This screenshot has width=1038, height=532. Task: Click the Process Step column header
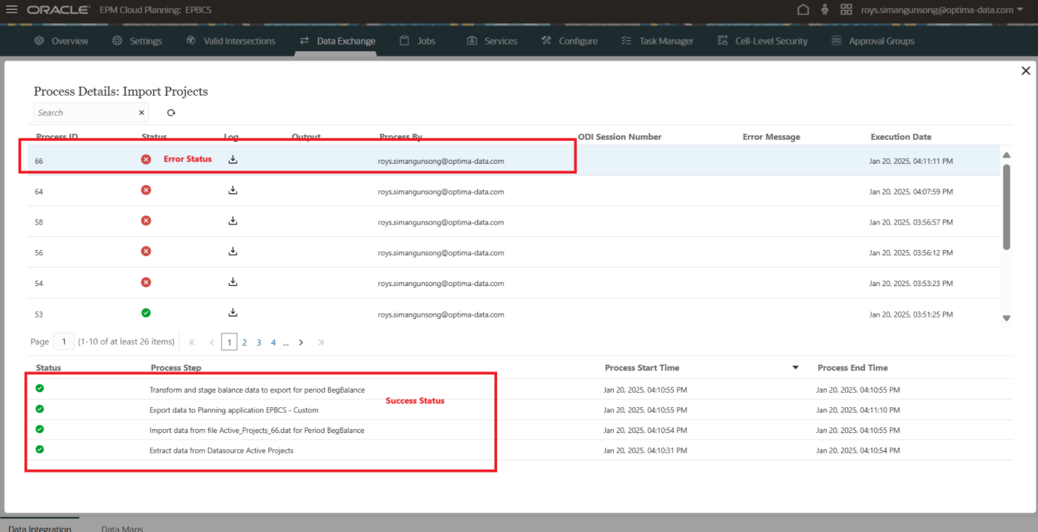point(176,367)
